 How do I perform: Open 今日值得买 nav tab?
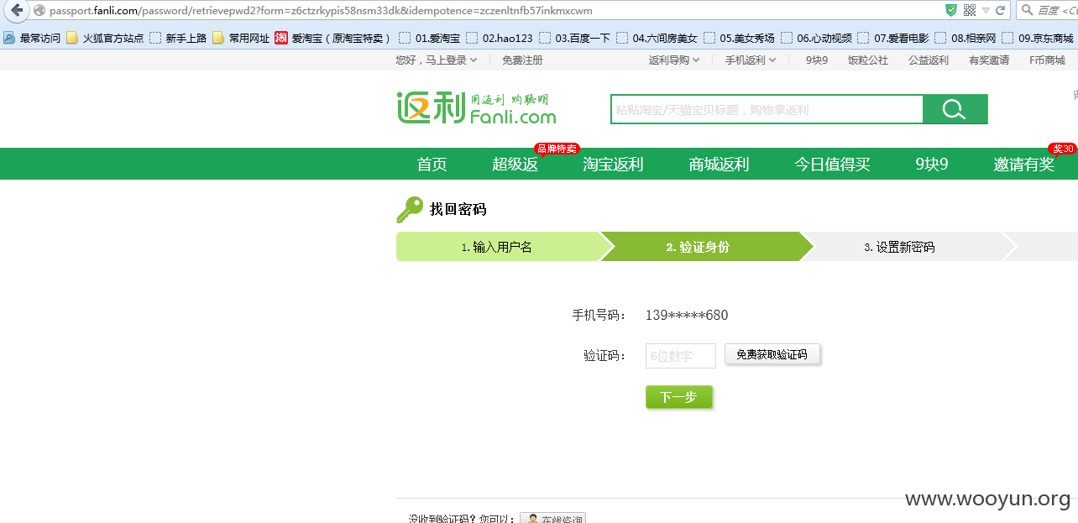[833, 165]
